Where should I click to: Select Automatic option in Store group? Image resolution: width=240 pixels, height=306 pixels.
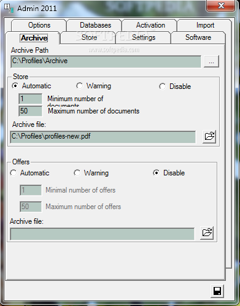(31, 86)
